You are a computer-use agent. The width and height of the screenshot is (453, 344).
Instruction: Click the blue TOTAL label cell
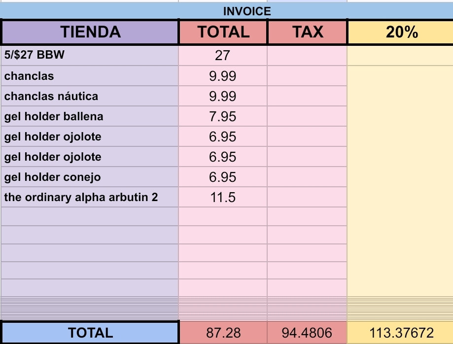click(90, 333)
